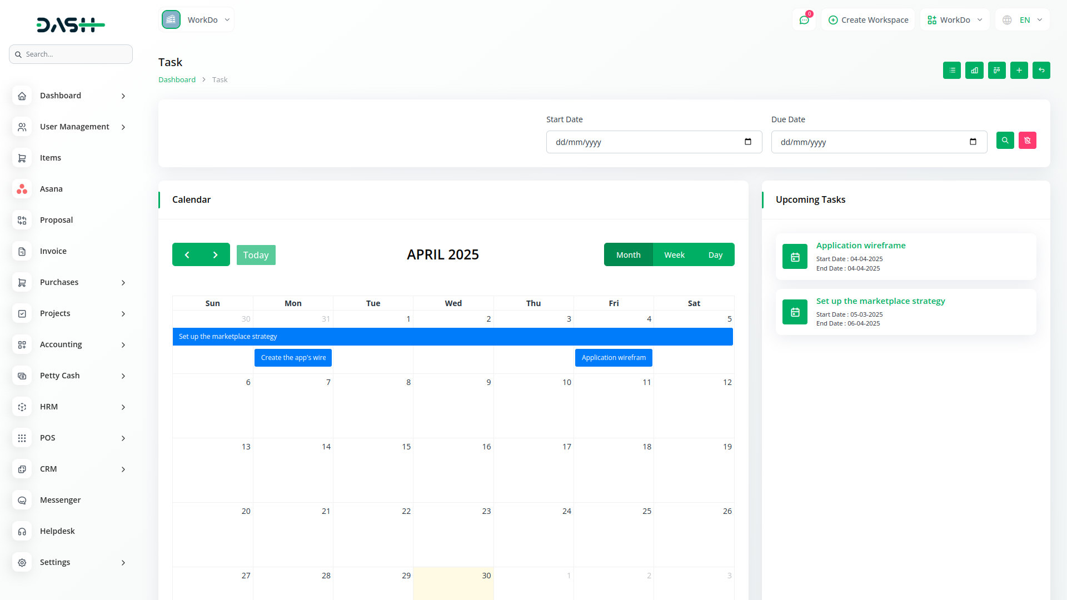This screenshot has height=600, width=1067.
Task: Open the Messenger chat icon
Action: click(22, 500)
